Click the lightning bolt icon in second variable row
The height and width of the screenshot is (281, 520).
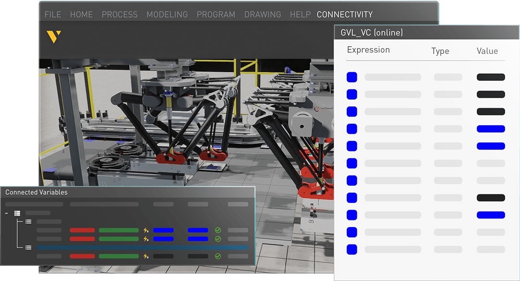[146, 239]
